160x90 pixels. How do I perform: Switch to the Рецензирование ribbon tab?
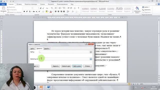pyautogui.click(x=62, y=4)
